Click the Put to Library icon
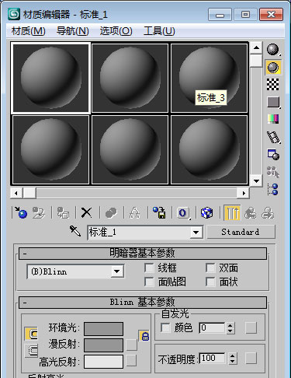This screenshot has height=378, width=291. tap(159, 213)
